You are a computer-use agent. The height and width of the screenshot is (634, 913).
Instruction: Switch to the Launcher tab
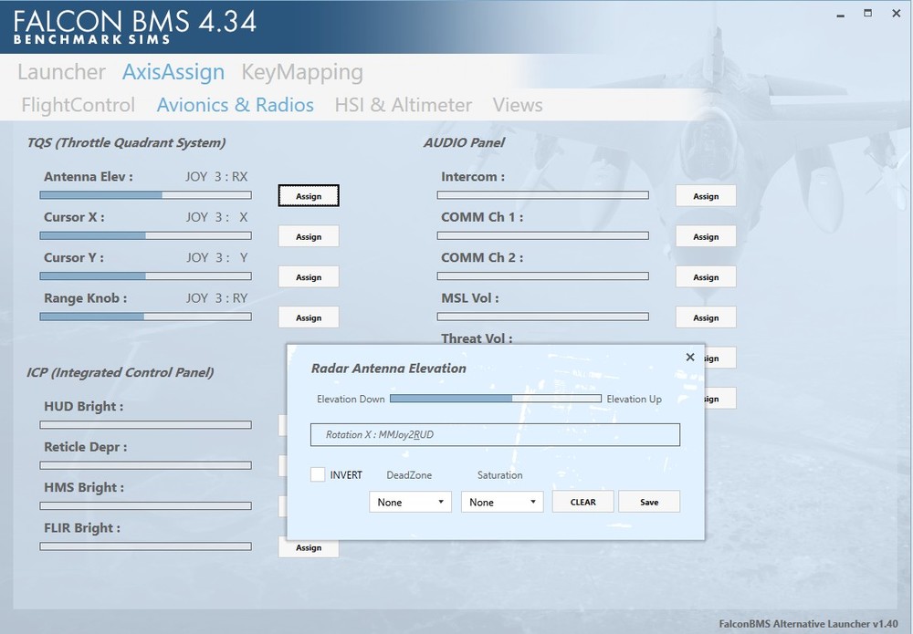click(x=61, y=72)
